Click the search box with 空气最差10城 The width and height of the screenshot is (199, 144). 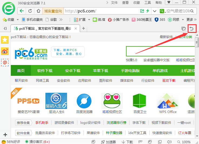178,11
